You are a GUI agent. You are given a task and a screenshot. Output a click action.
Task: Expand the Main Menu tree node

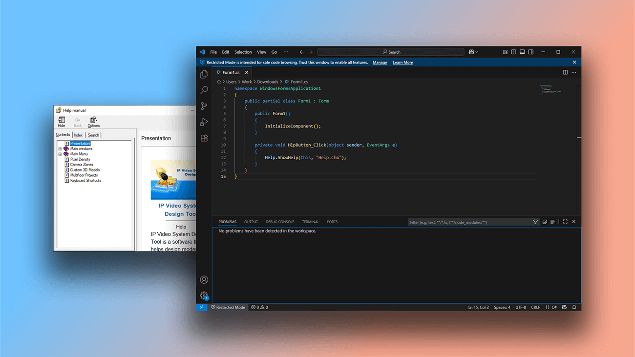60,154
